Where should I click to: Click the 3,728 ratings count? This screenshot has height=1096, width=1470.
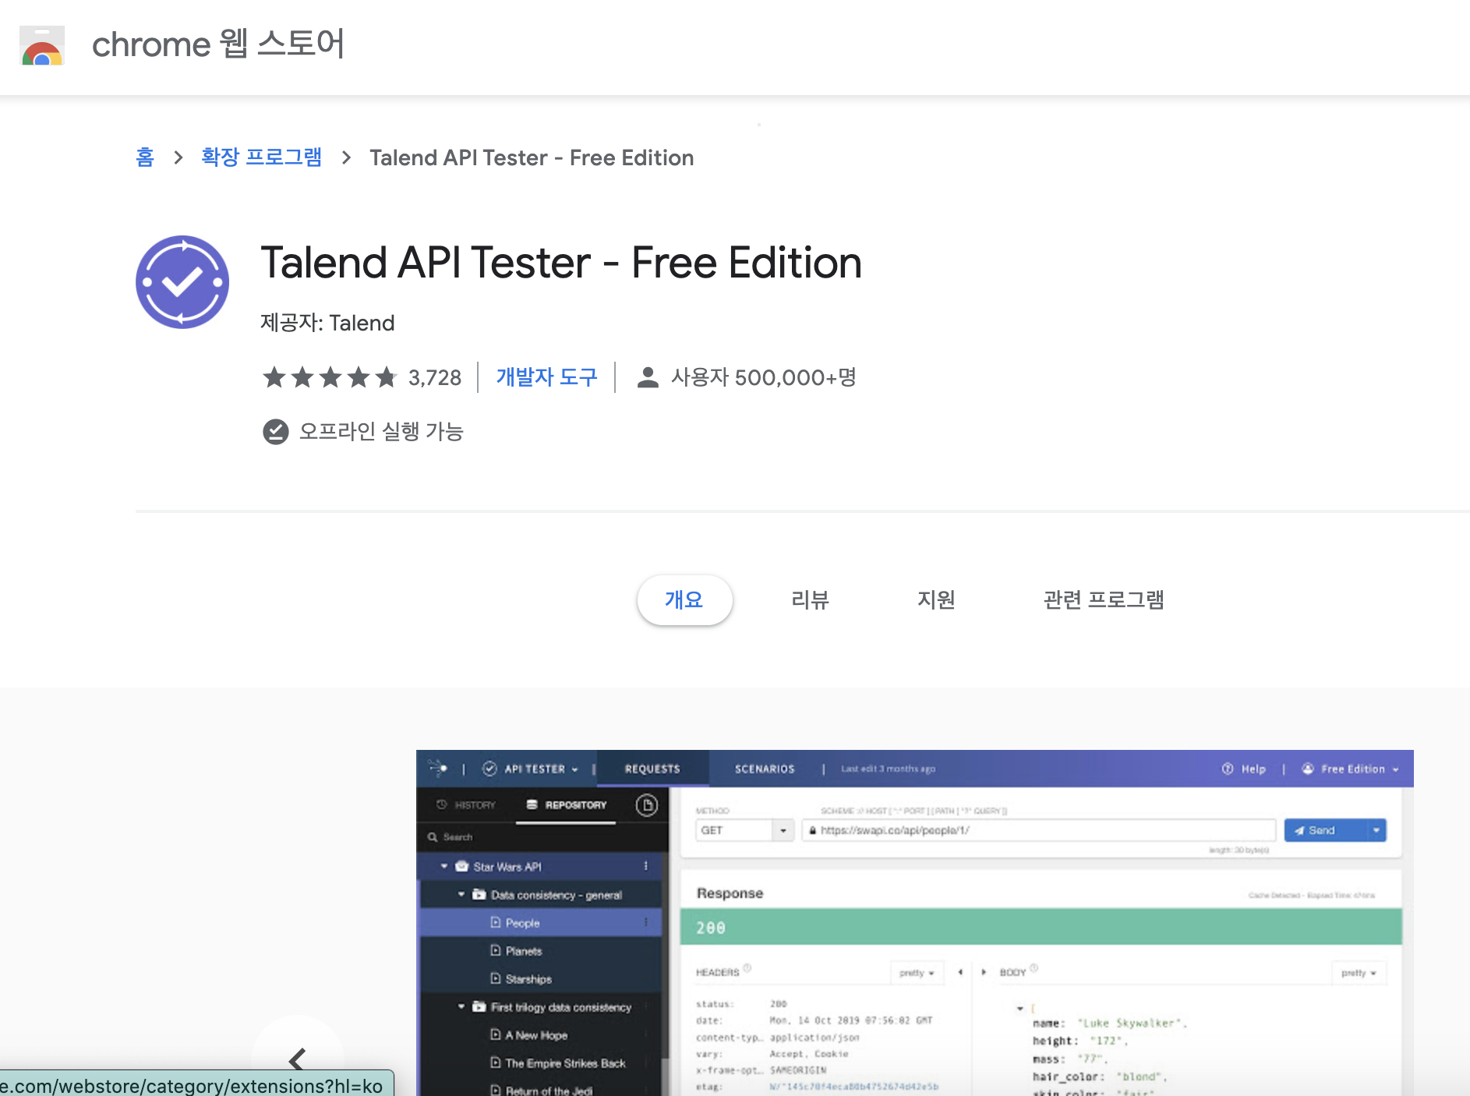tap(435, 377)
